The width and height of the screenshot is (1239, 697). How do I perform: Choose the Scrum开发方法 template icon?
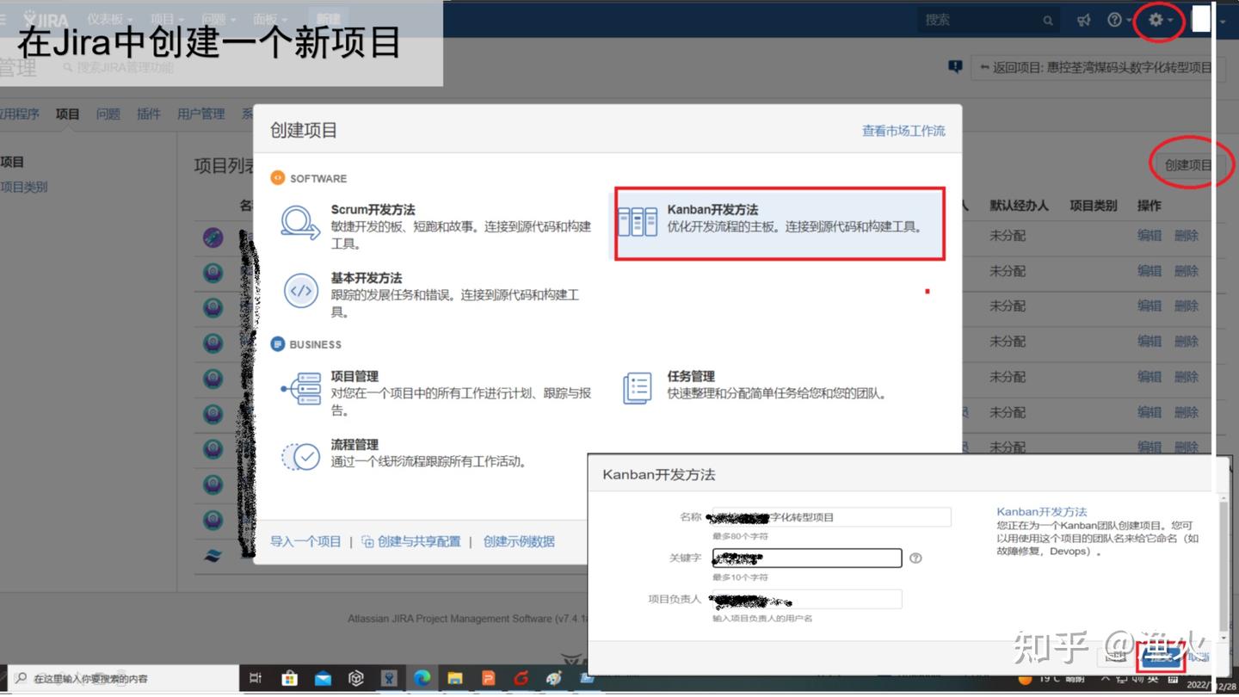pos(300,224)
